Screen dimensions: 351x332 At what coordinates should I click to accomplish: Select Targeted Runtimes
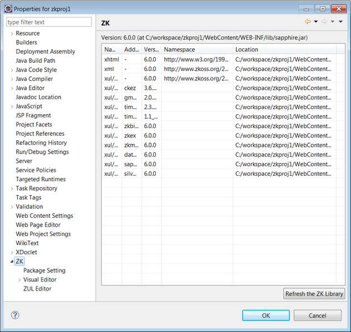[x=40, y=179]
